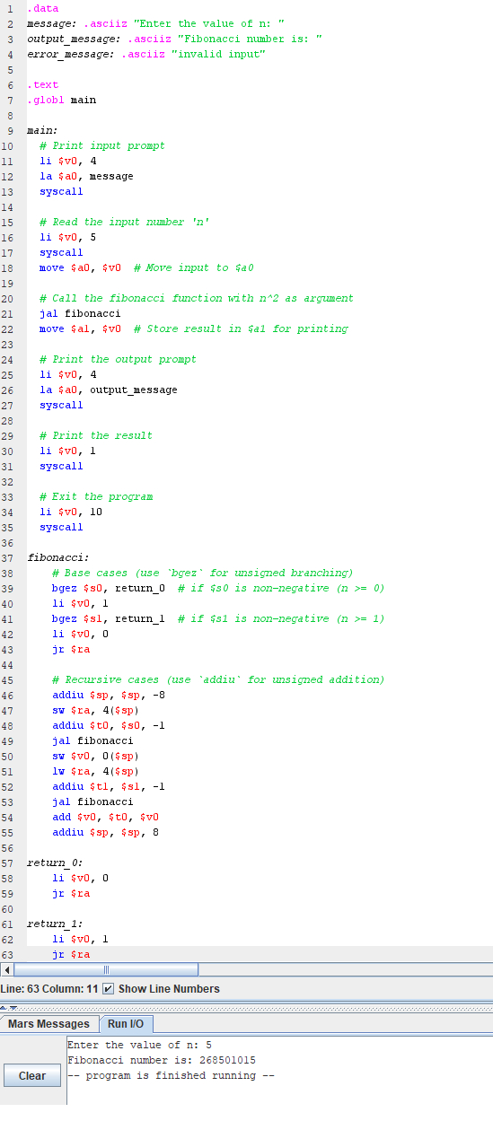The image size is (493, 1121).
Task: Click 'la $a0, message' on line 12
Action: 86,176
